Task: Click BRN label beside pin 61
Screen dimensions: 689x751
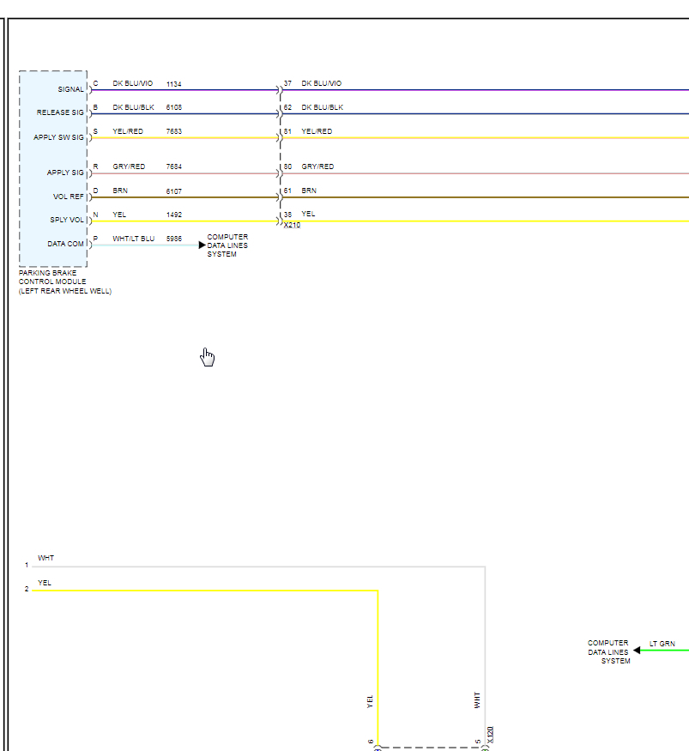Action: [309, 191]
